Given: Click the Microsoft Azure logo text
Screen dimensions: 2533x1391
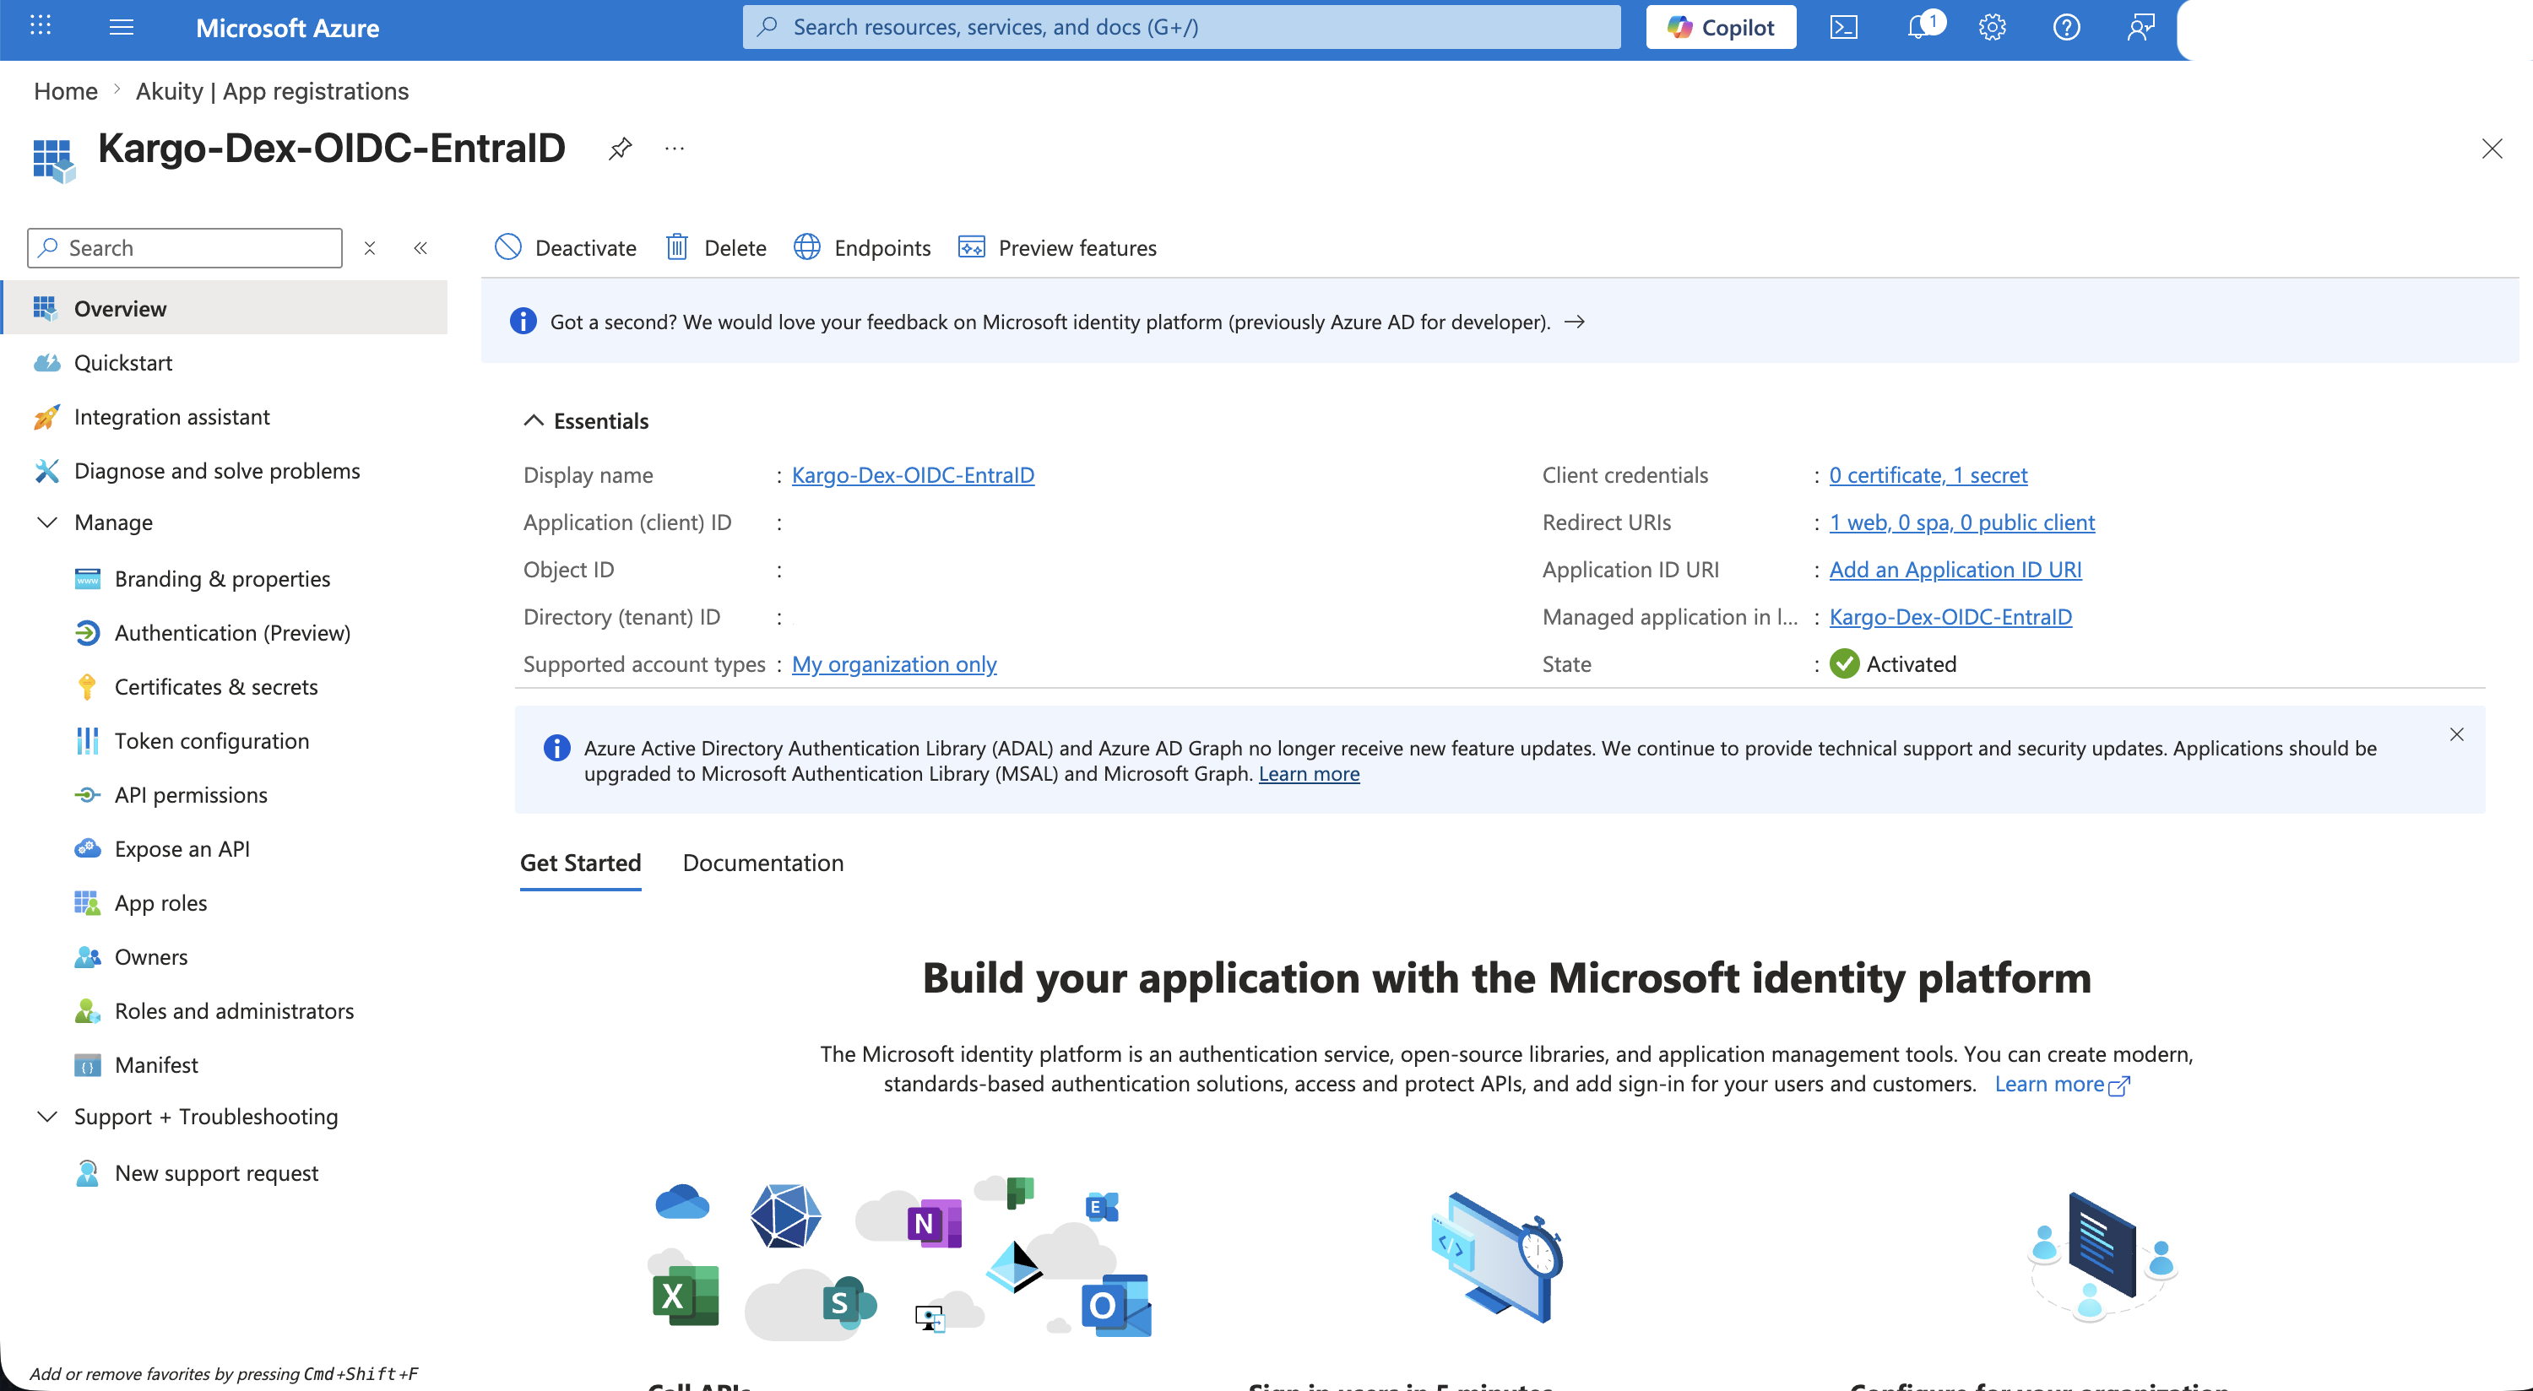Looking at the screenshot, I should click(x=287, y=28).
